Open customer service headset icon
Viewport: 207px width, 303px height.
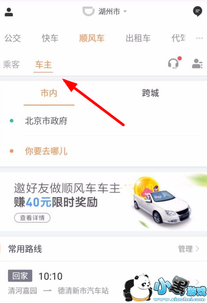(x=174, y=63)
